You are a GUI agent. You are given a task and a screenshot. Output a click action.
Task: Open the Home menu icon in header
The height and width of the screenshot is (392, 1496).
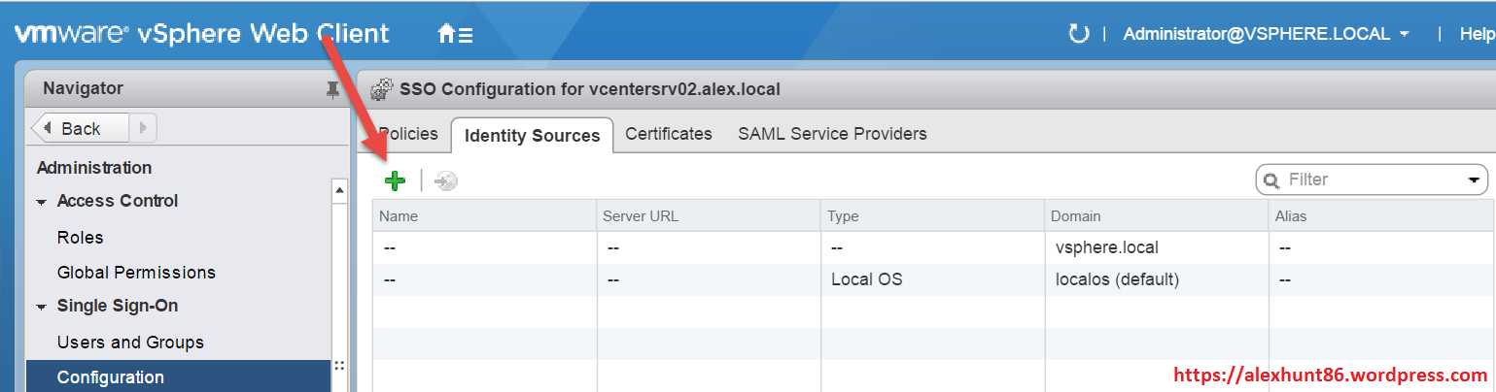point(455,34)
